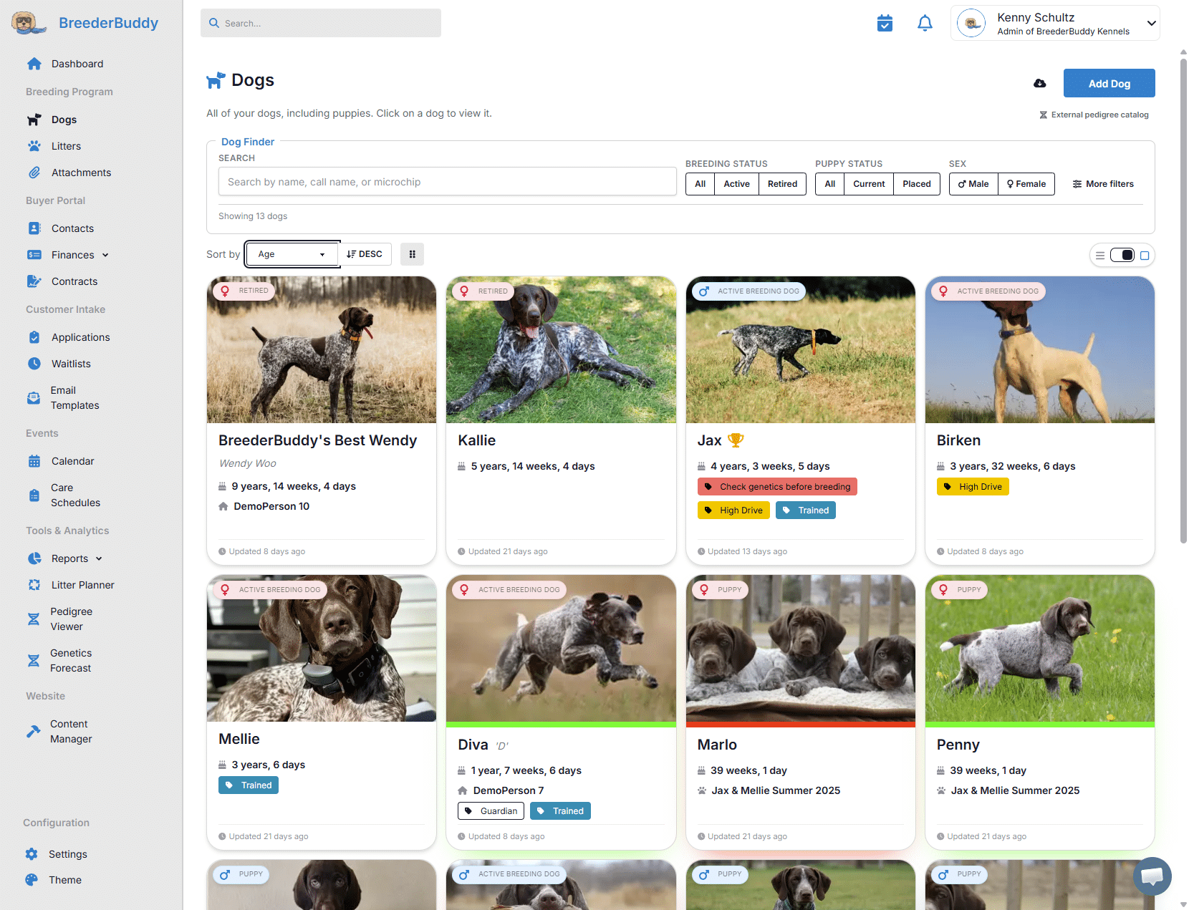Click the High Drive tag on Birken

973,487
